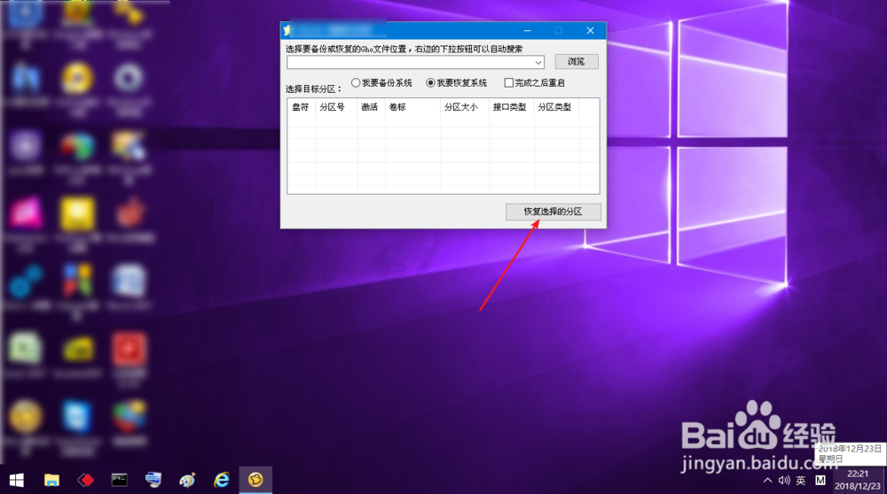Click the 激活 column header

(x=369, y=107)
